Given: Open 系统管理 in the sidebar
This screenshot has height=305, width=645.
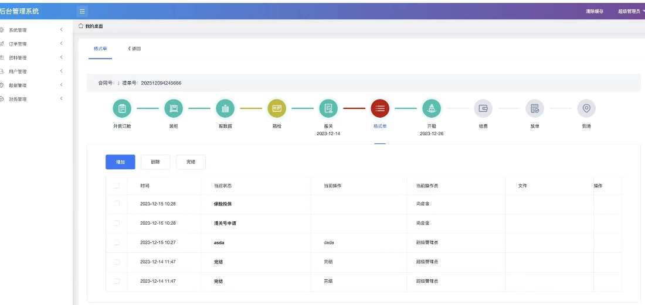Looking at the screenshot, I should tap(18, 30).
